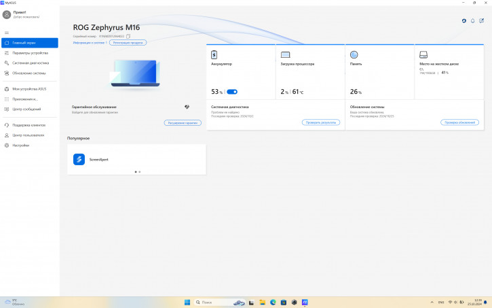
Task: Click the Загрузка процессора laptop icon
Action: click(x=285, y=54)
